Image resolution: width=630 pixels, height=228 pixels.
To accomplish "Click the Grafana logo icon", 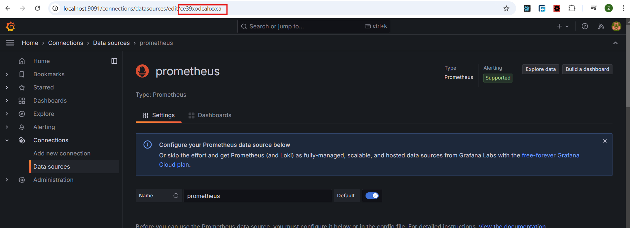I will point(11,26).
